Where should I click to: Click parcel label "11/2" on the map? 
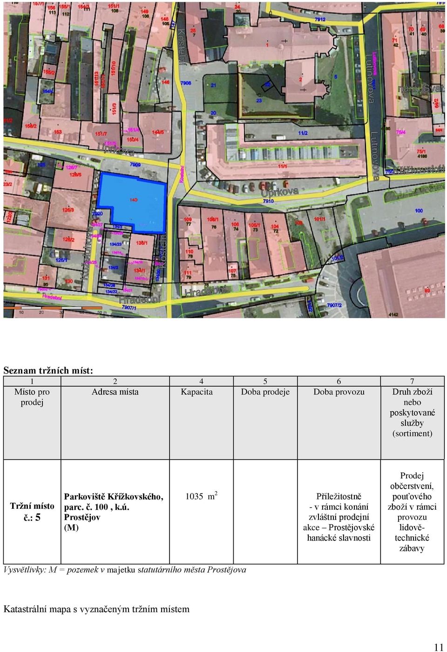point(303,133)
